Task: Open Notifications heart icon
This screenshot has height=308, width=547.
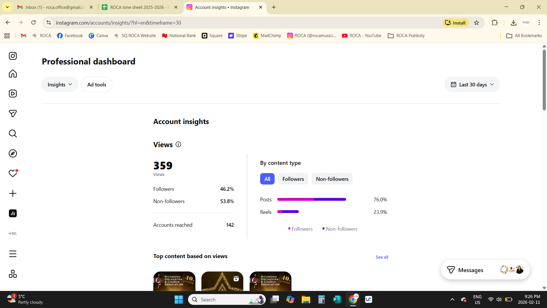Action: pyautogui.click(x=13, y=173)
